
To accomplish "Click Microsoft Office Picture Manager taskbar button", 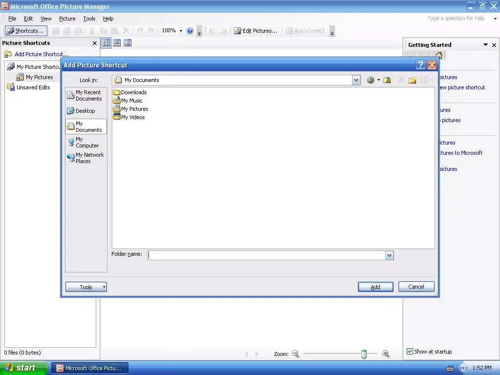I will [x=90, y=368].
